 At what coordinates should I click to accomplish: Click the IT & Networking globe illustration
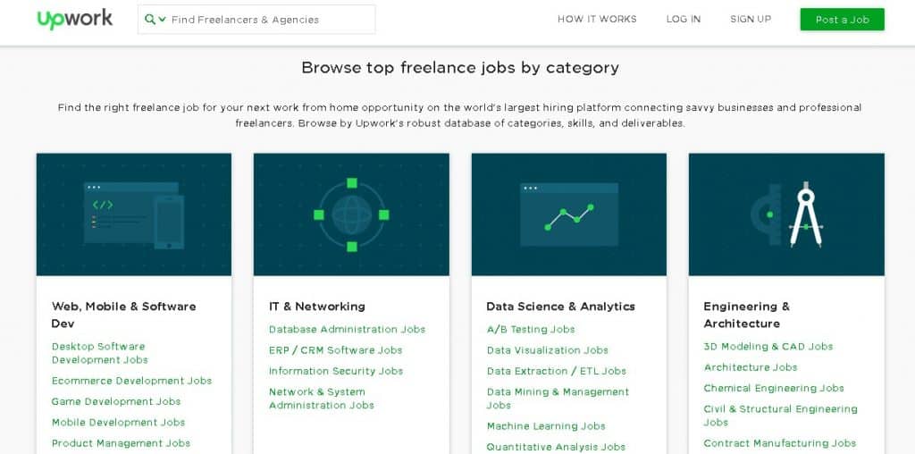pyautogui.click(x=351, y=214)
